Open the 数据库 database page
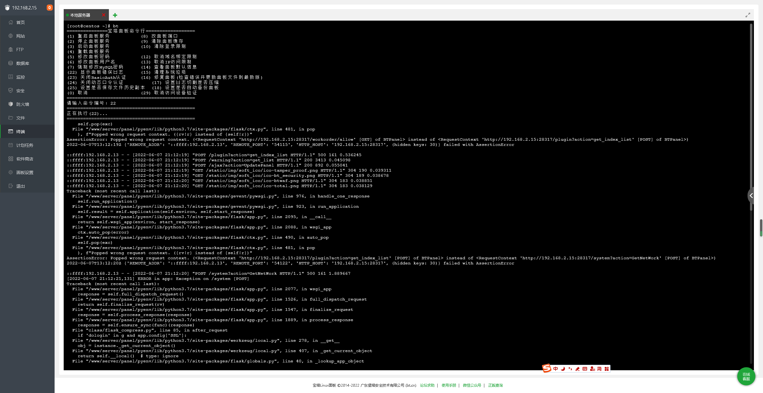 tap(22, 63)
